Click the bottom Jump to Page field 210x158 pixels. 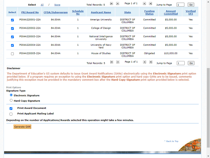pos(180,63)
